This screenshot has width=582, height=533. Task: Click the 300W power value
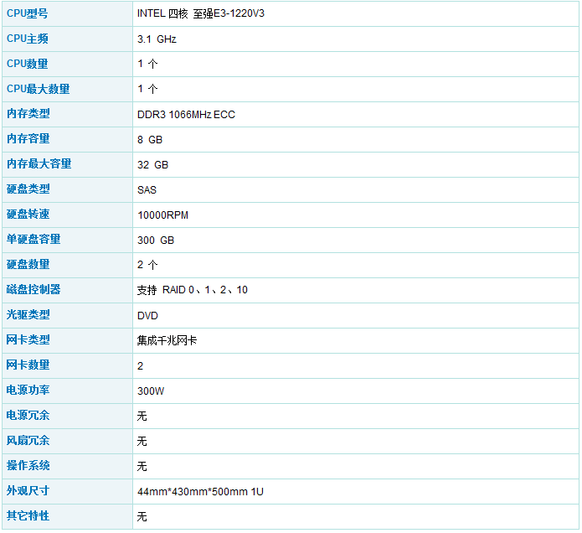pyautogui.click(x=151, y=391)
